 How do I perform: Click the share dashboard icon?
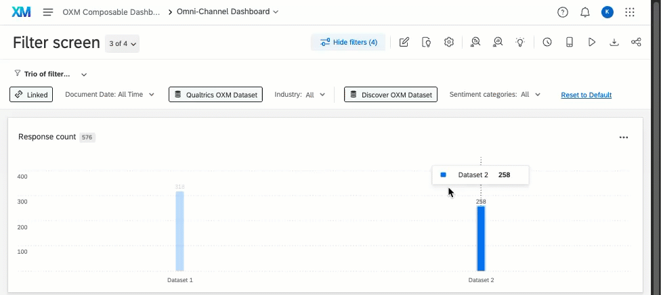tap(636, 43)
